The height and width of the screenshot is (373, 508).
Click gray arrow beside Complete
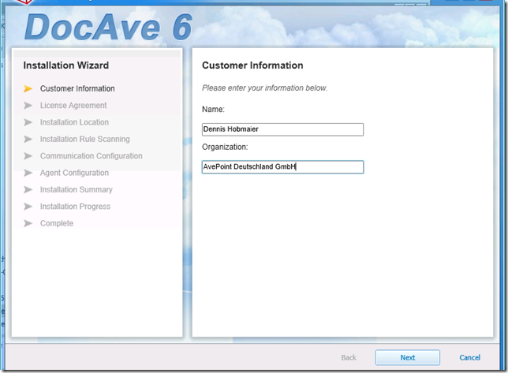click(x=28, y=223)
